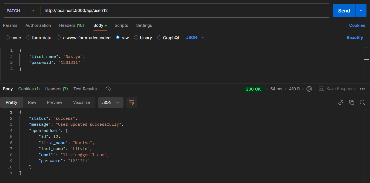Select the Pretty response view
The image size is (370, 183).
[11, 102]
